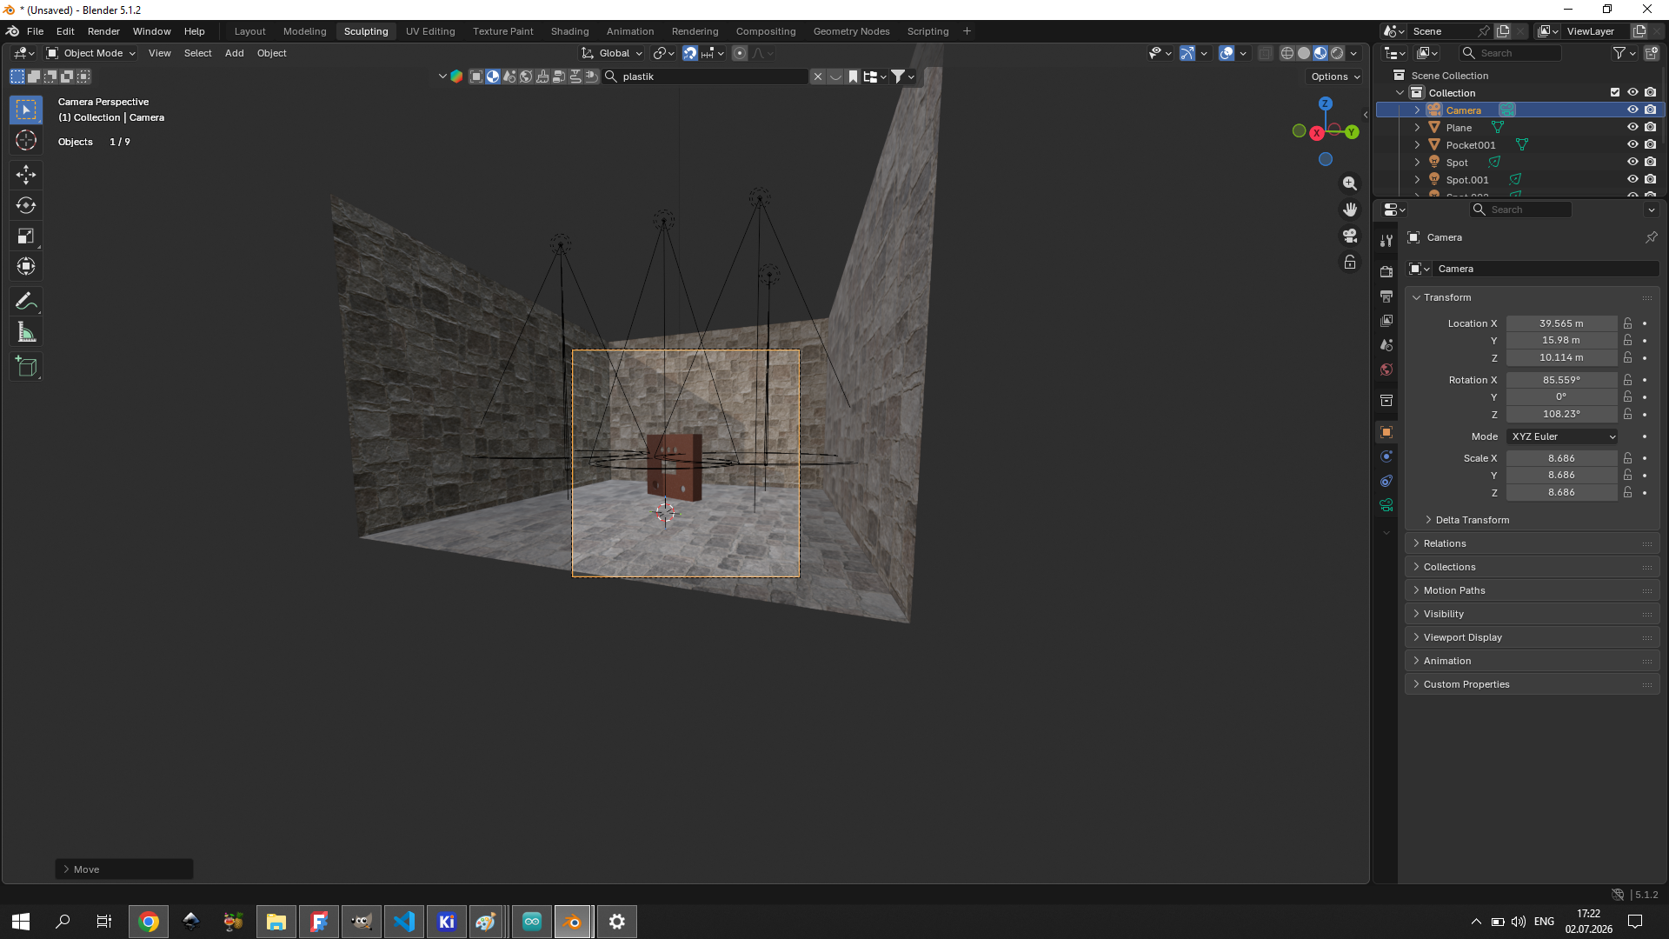The image size is (1669, 939).
Task: Open the XYZ Euler rotation mode dropdown
Action: click(x=1562, y=436)
